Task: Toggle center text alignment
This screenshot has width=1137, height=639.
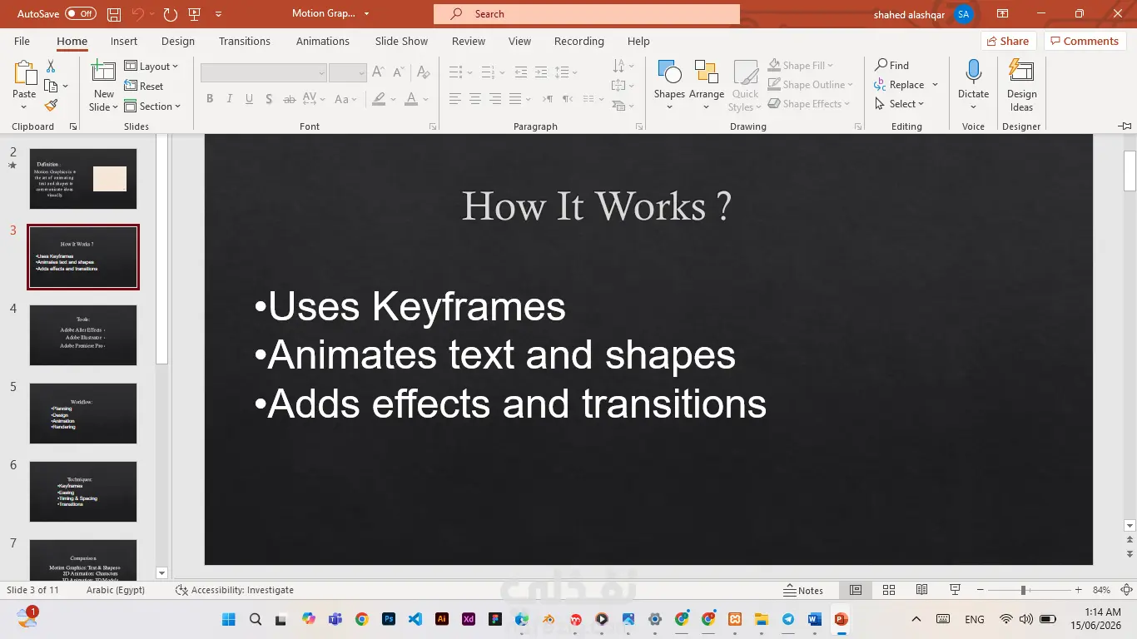Action: coord(474,99)
